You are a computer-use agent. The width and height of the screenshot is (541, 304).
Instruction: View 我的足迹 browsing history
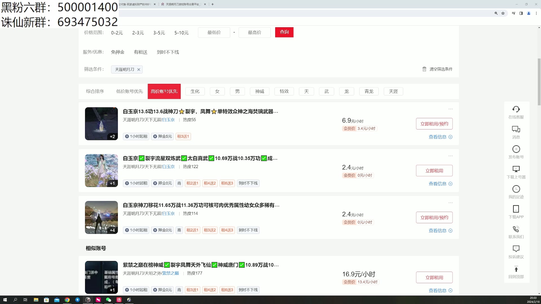click(516, 192)
